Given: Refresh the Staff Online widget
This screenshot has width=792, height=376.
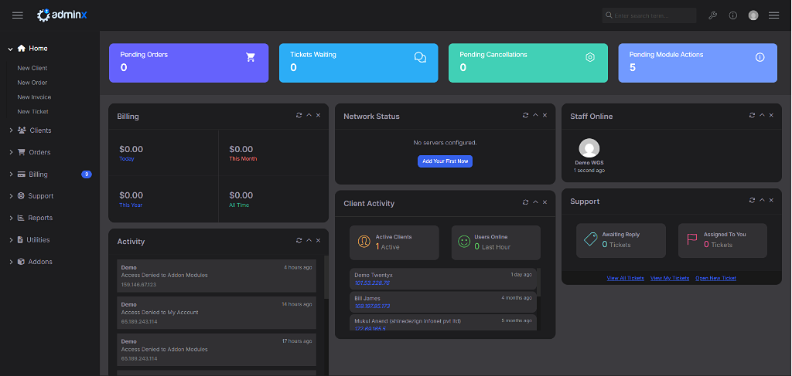Looking at the screenshot, I should coord(752,115).
